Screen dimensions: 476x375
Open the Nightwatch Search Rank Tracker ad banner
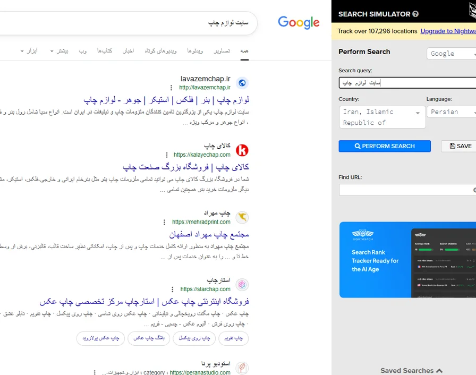tap(407, 260)
